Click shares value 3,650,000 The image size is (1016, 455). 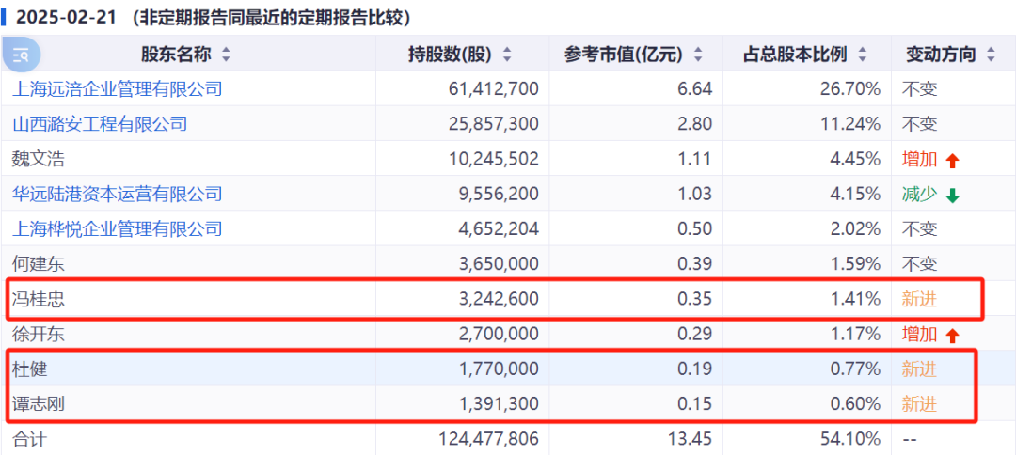498,263
